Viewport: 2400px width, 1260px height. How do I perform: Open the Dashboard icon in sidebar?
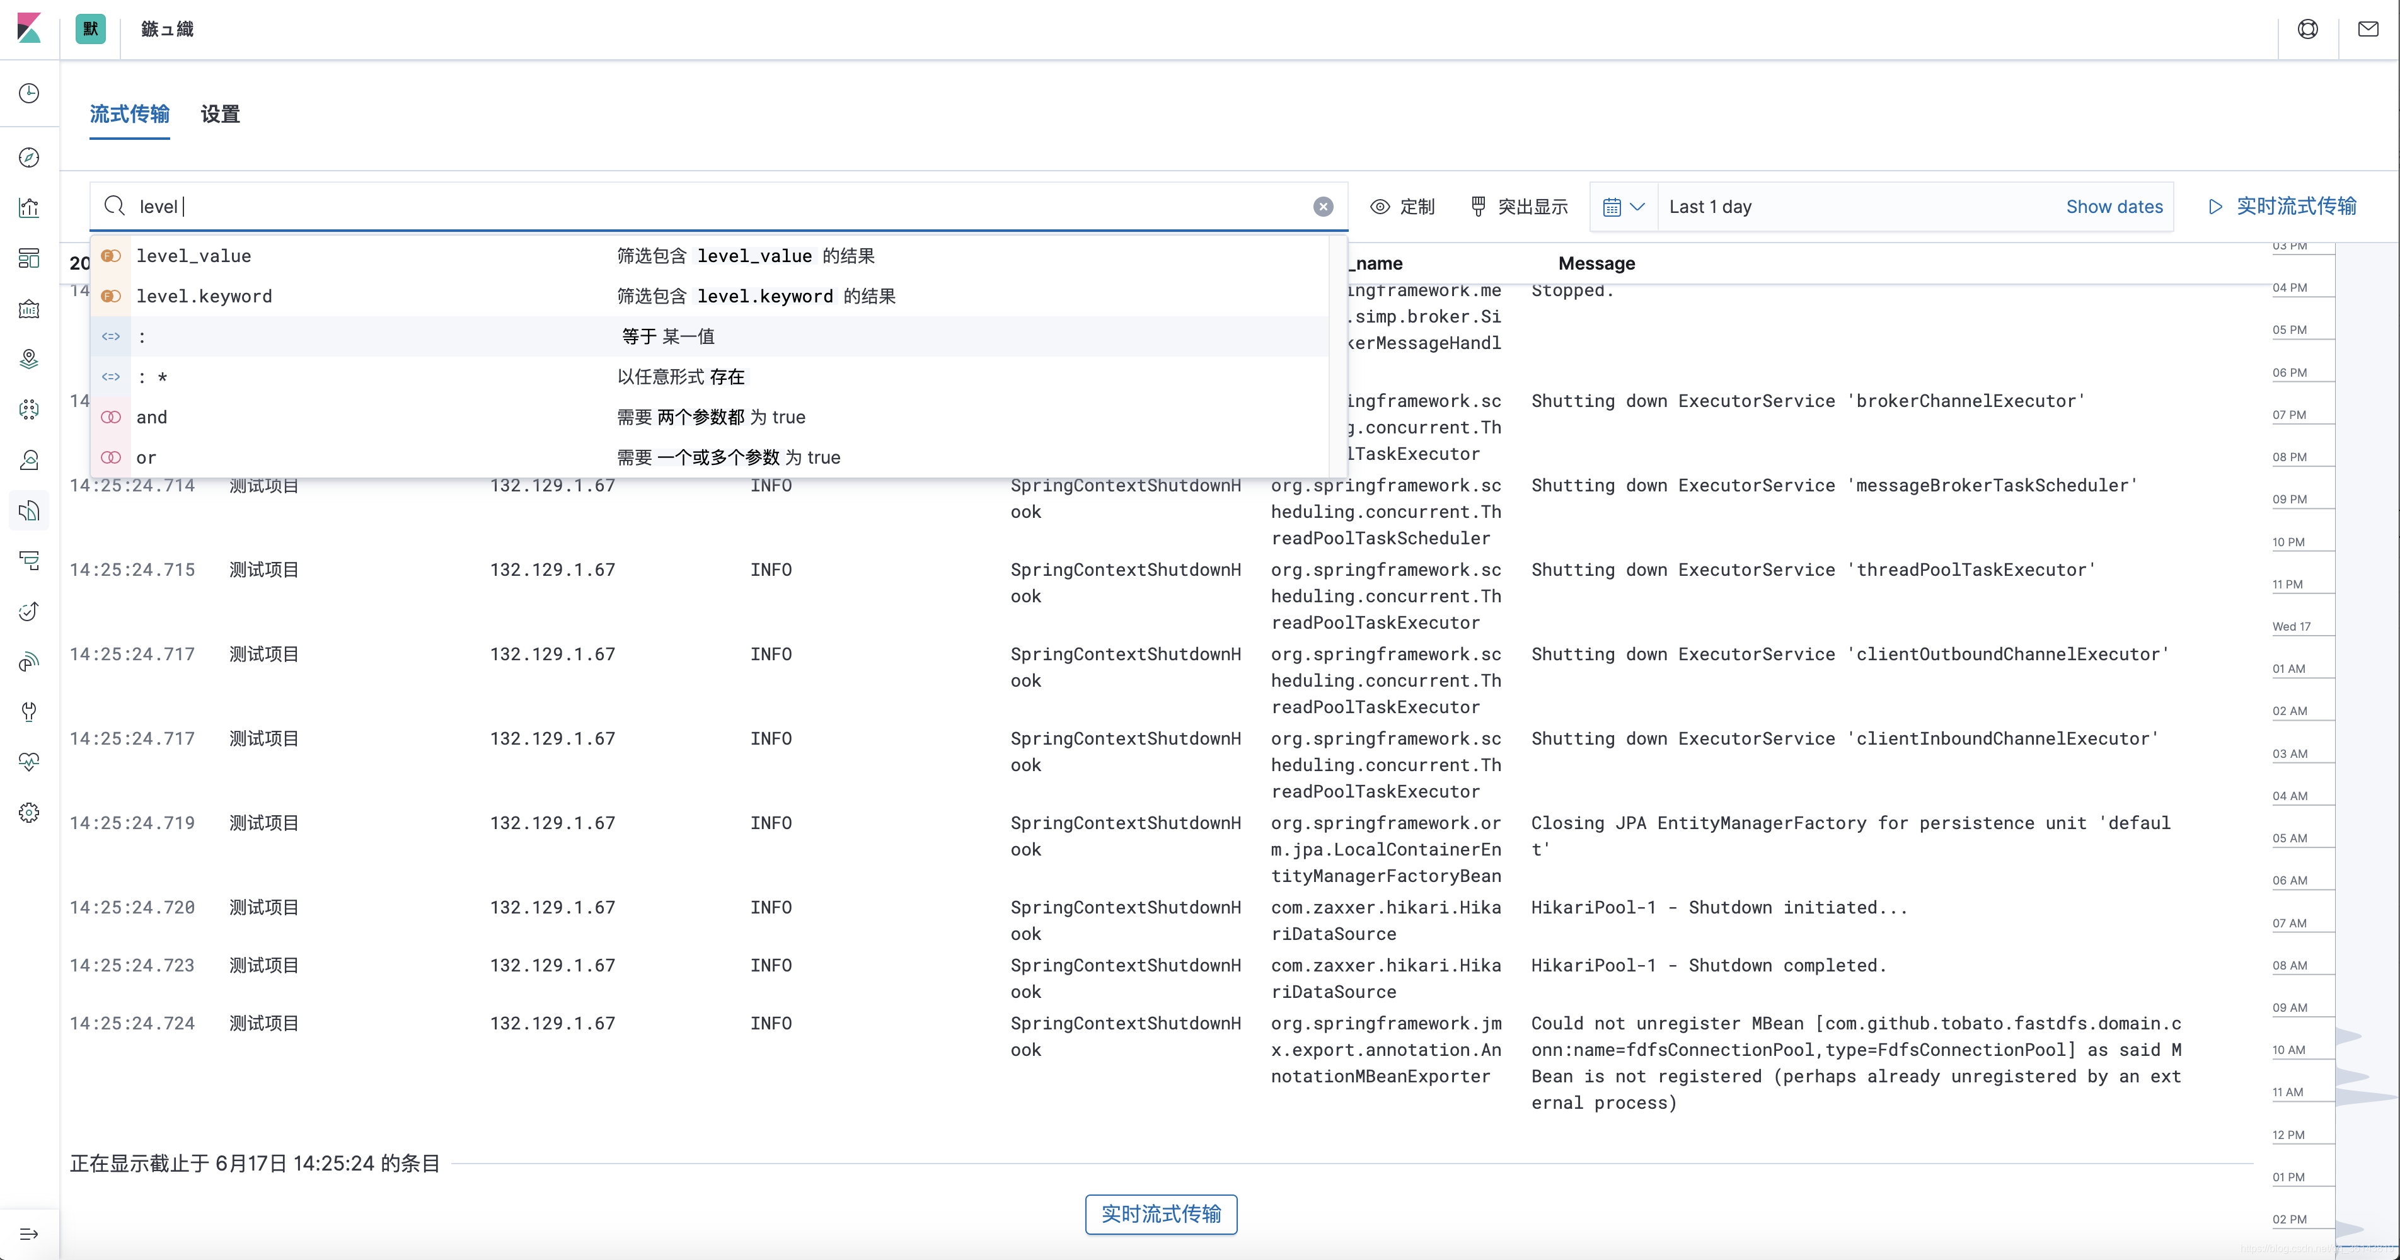click(x=29, y=258)
